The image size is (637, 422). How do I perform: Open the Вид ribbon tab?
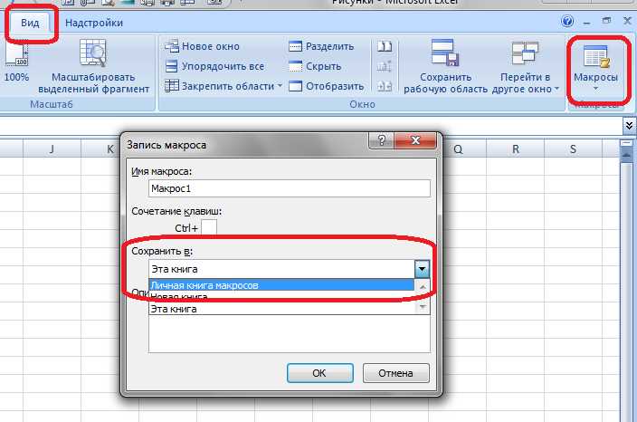coord(30,23)
